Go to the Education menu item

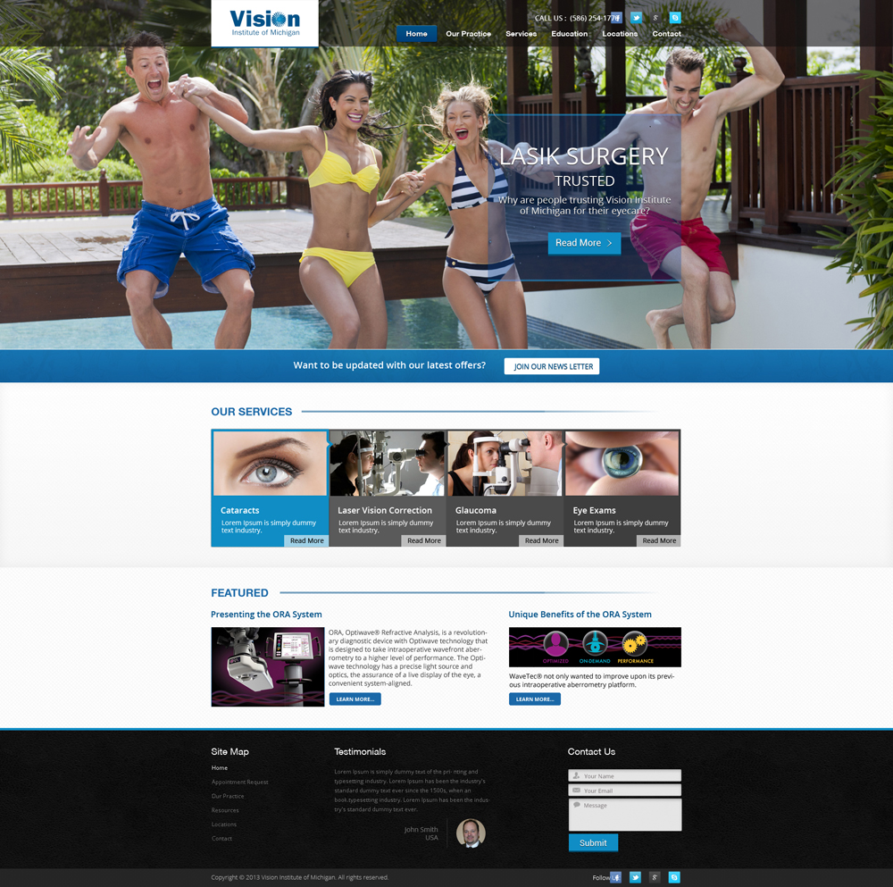pos(569,34)
